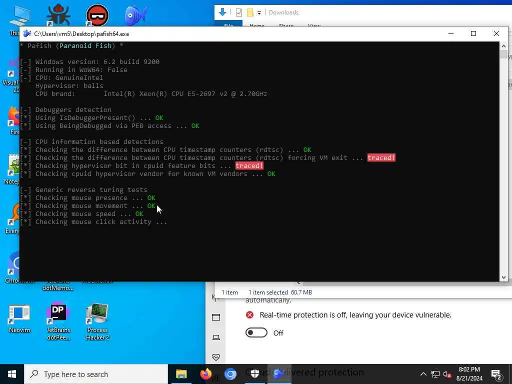The height and width of the screenshot is (384, 512).
Task: Click the 'Windows version: 6.2 build 9200' line
Action: [x=90, y=61]
